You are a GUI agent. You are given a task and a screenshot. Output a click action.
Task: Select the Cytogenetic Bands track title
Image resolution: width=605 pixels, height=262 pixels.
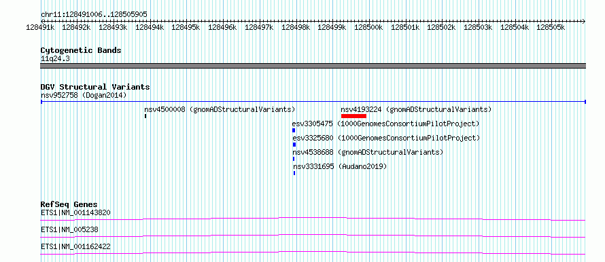(81, 50)
